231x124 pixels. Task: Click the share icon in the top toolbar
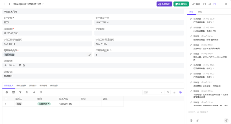coord(210,4)
